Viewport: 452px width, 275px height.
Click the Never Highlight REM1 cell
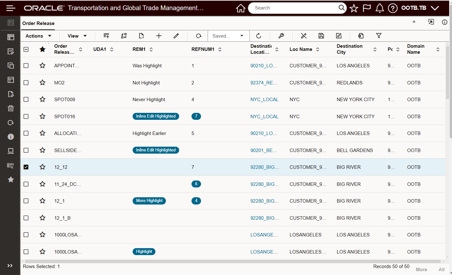pos(149,99)
